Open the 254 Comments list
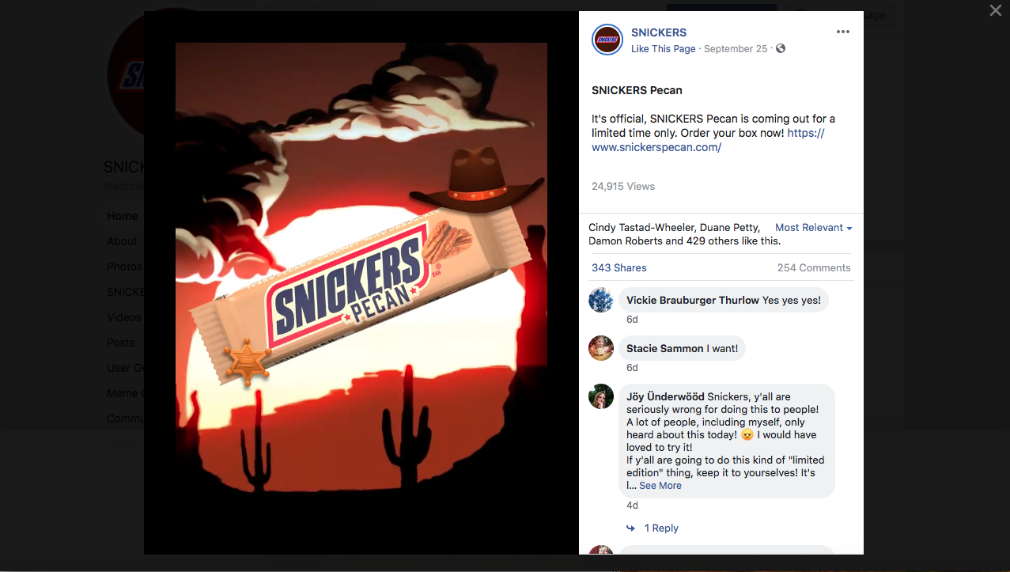Screen dimensions: 1010x572 click(813, 267)
